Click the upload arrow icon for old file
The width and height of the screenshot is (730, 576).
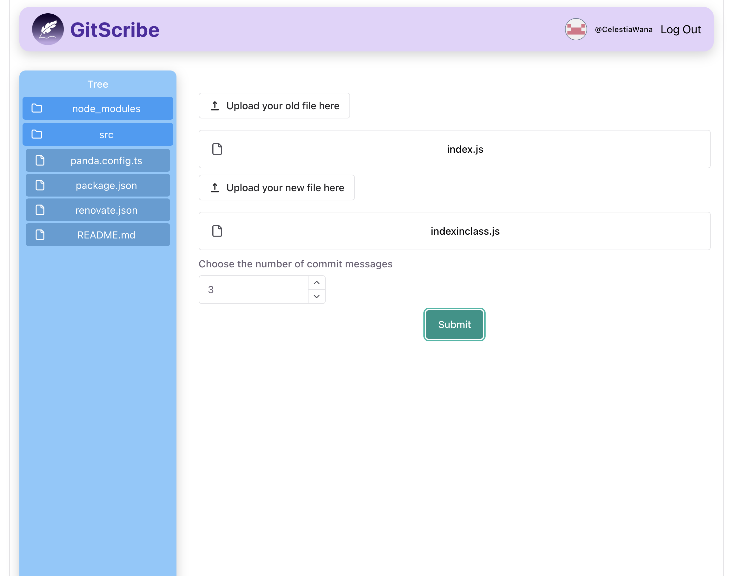point(215,105)
